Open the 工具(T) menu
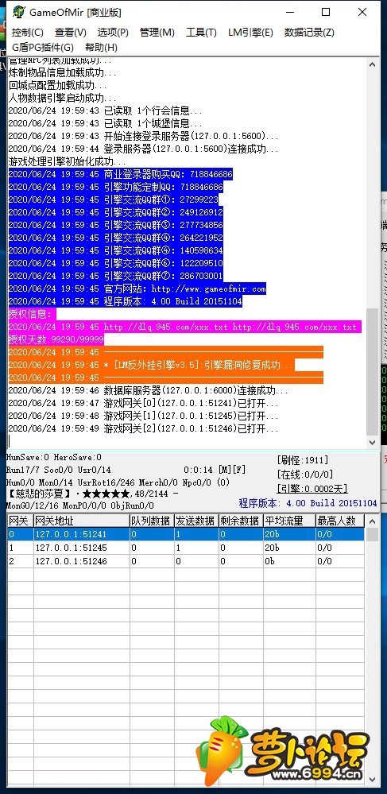The width and height of the screenshot is (387, 794). click(201, 33)
